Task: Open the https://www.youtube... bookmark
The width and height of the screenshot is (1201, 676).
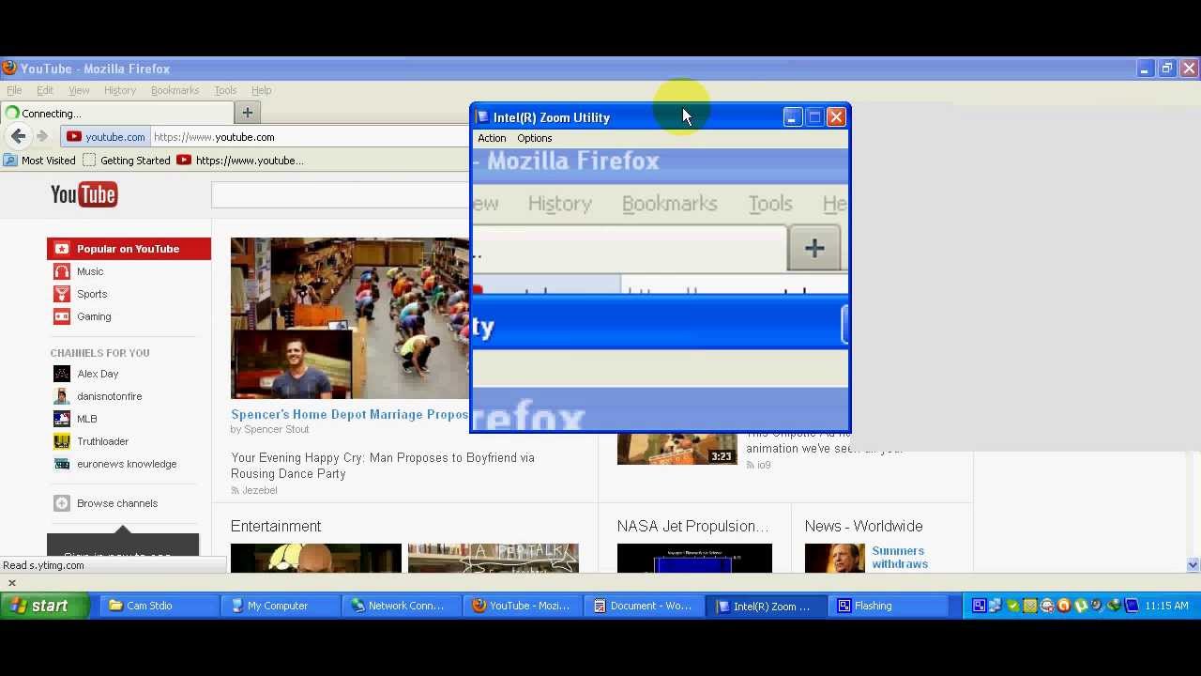Action: (x=240, y=161)
